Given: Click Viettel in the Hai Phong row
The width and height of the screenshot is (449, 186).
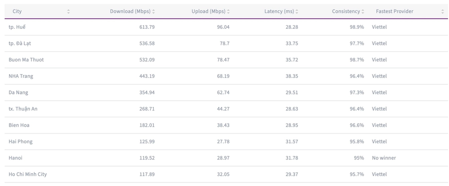Looking at the screenshot, I should 379,142.
